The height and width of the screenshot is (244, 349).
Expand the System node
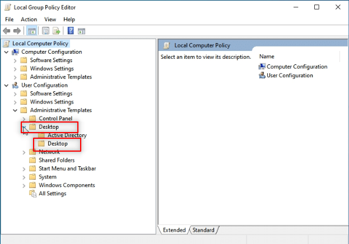point(24,177)
